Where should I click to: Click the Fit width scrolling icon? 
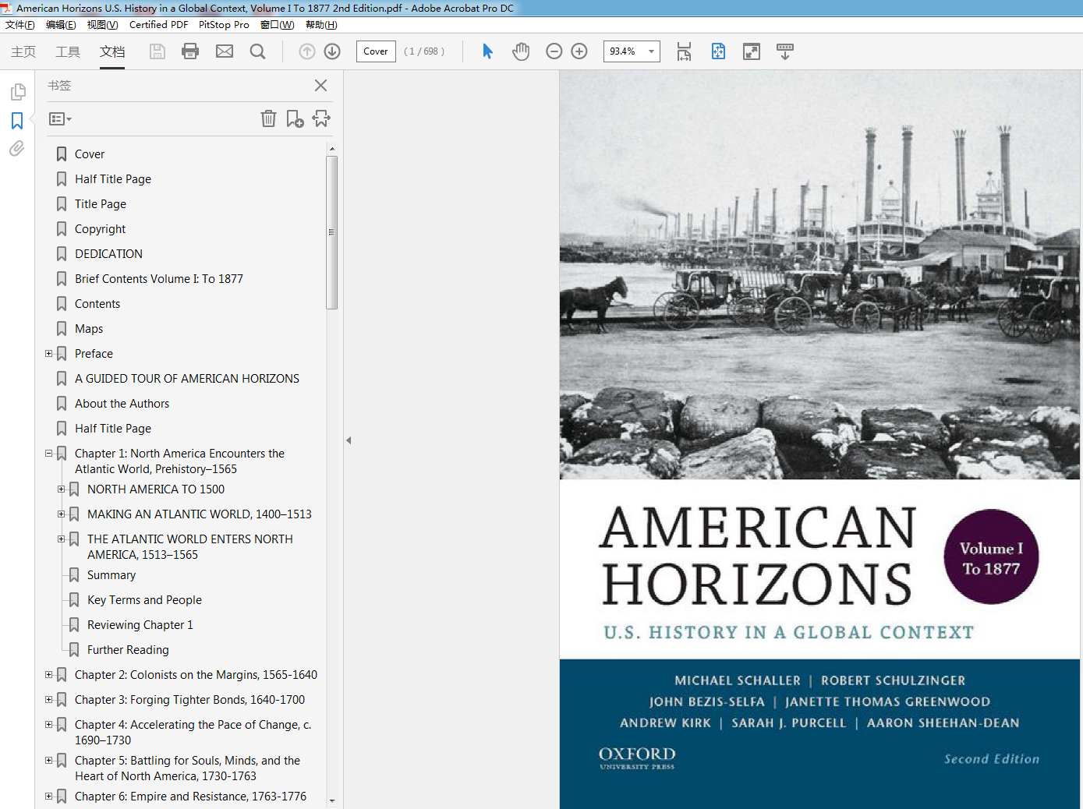coord(684,51)
